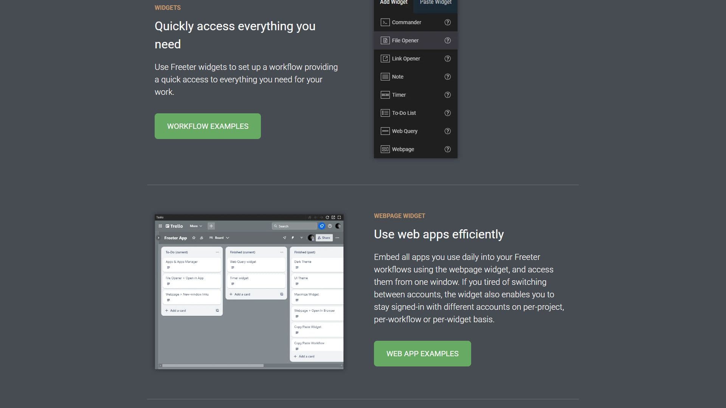Click the Trello create plus button
This screenshot has height=408, width=726.
pos(211,226)
